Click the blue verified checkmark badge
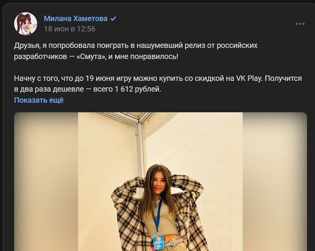 tap(113, 19)
